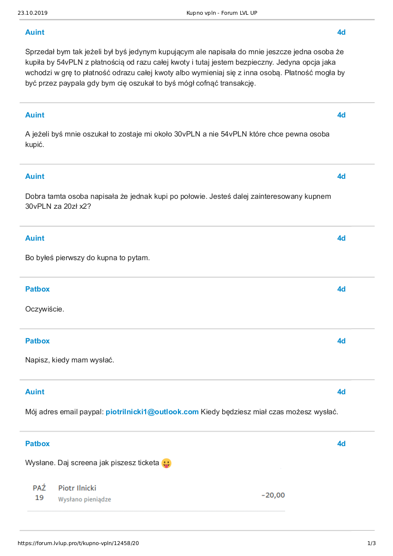This screenshot has width=393, height=556.
Task: Click Auint username above the PayPal email post
Action: coord(35,392)
